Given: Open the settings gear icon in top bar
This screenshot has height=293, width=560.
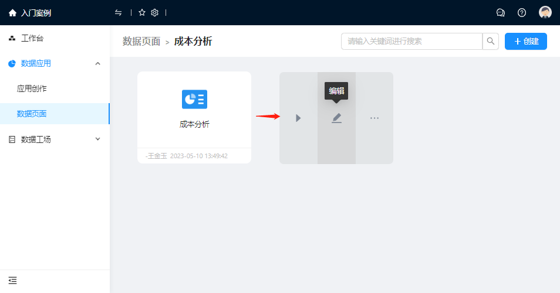Looking at the screenshot, I should click(155, 12).
